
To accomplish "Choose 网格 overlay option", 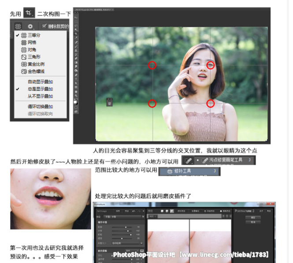I will click(41, 42).
